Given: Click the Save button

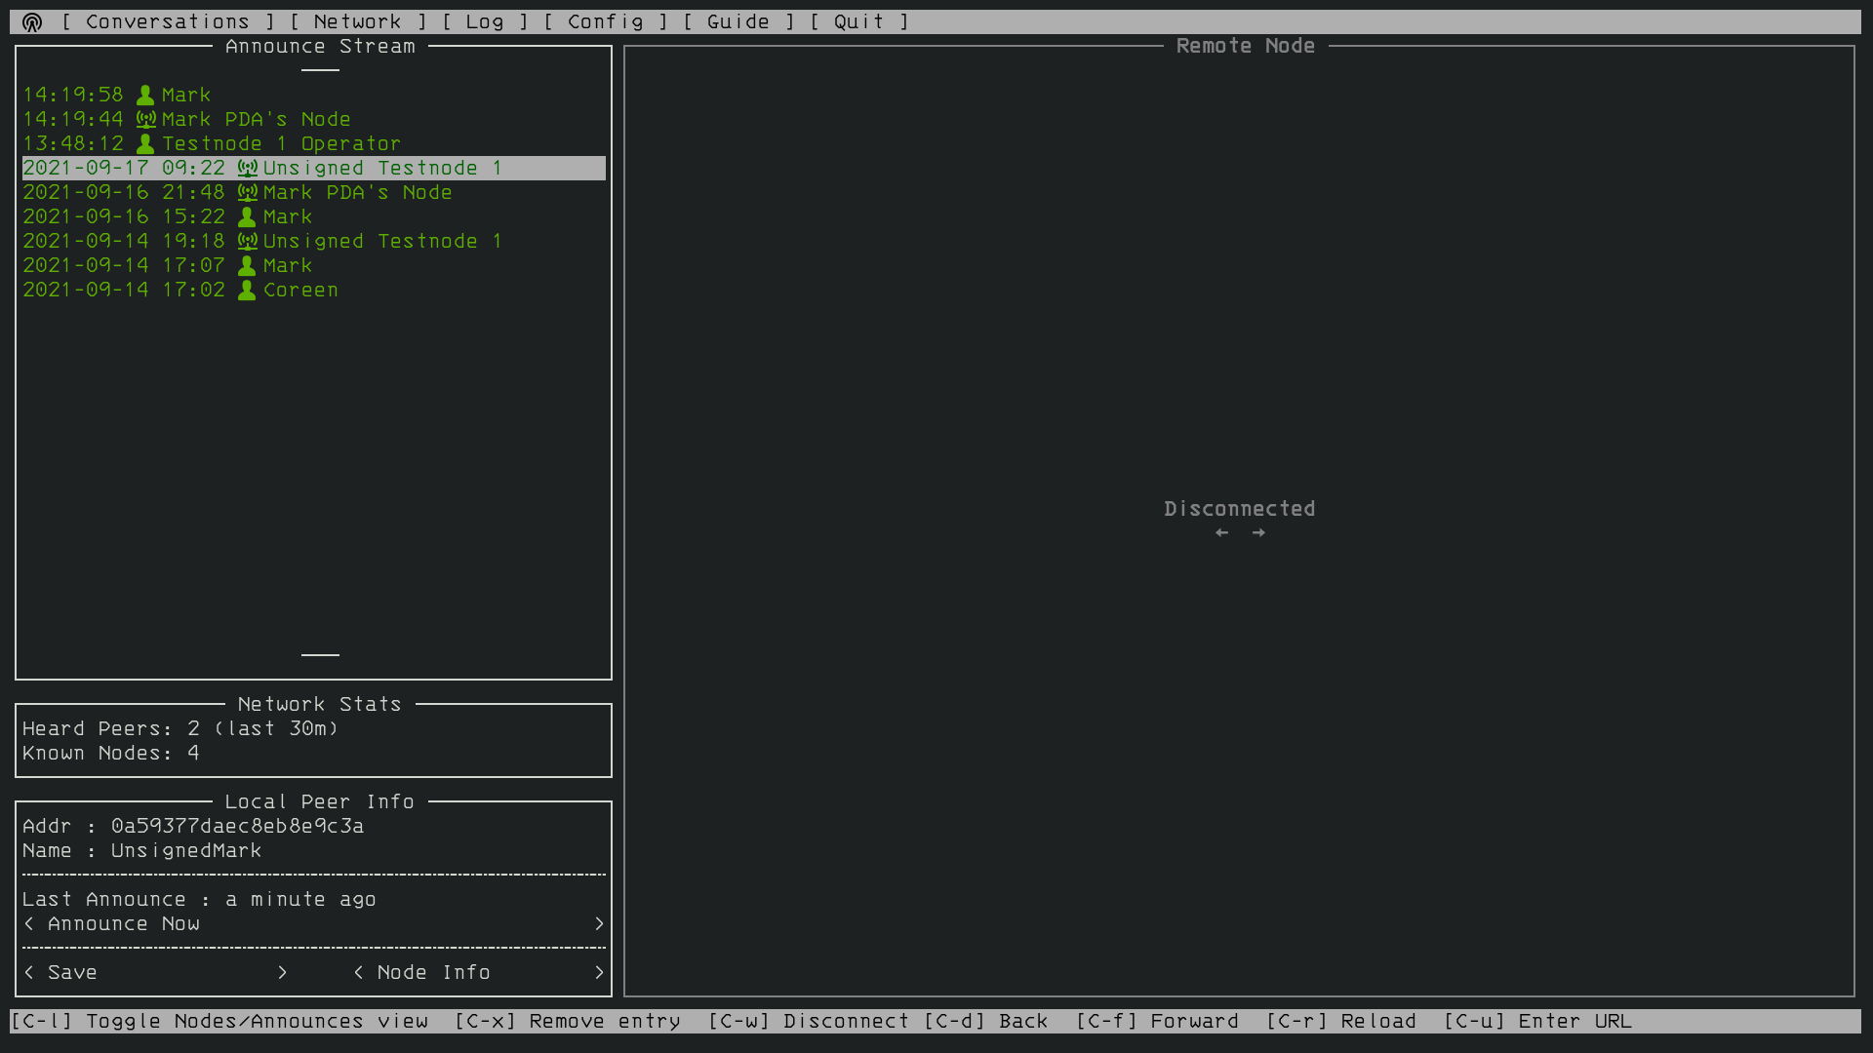Looking at the screenshot, I should tap(72, 973).
